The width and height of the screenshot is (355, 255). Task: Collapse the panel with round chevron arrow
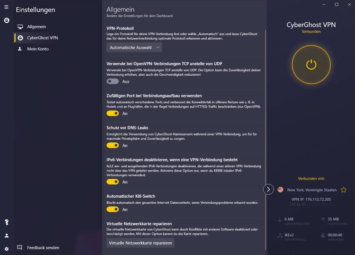[x=268, y=189]
